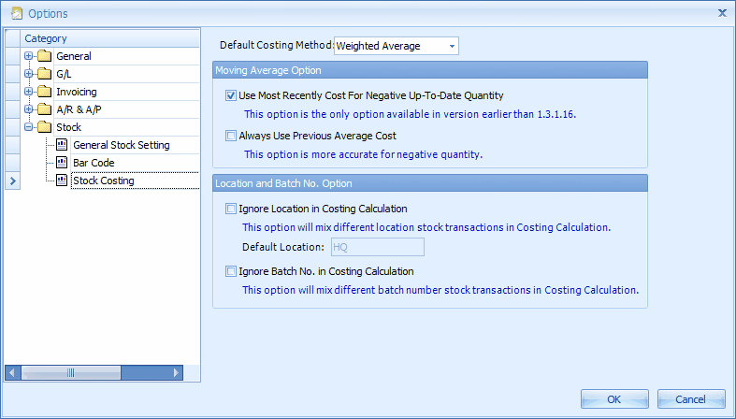
Task: Click the General folder icon
Action: click(x=43, y=56)
